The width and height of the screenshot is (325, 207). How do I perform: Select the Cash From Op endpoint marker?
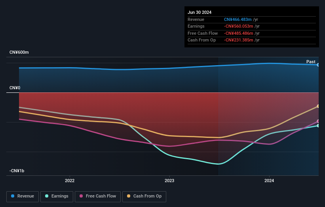(x=318, y=106)
